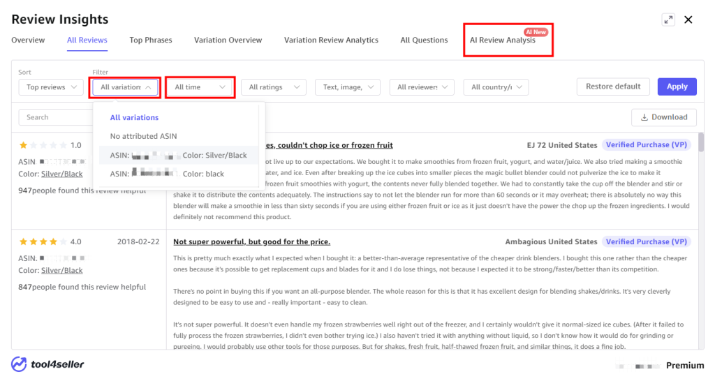715x381 pixels.
Task: Switch to Variation Review Analytics tab
Action: [331, 40]
